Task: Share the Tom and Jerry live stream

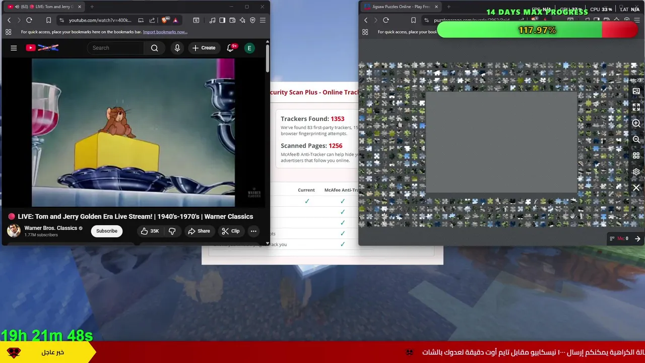Action: pos(199,231)
